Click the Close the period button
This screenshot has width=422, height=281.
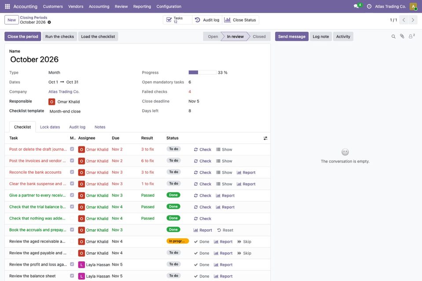coord(23,36)
